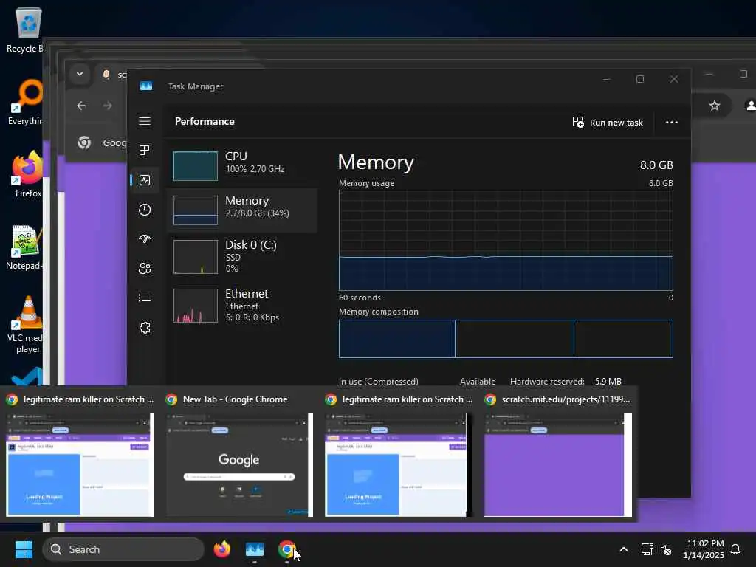This screenshot has width=756, height=567.
Task: Select Ethernet performance item
Action: pos(242,305)
